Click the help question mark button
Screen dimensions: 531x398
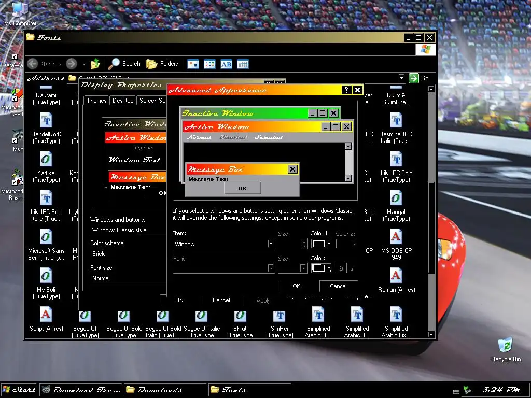[346, 90]
